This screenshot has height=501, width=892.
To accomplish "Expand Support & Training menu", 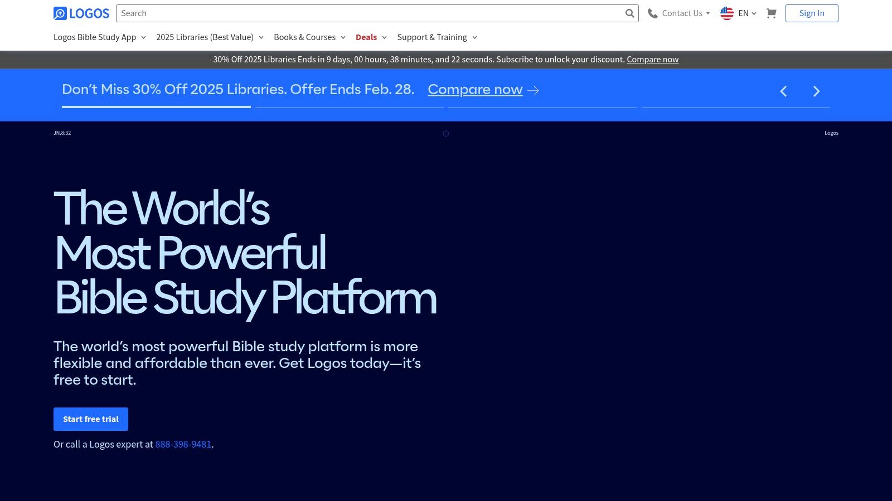I will coord(437,37).
